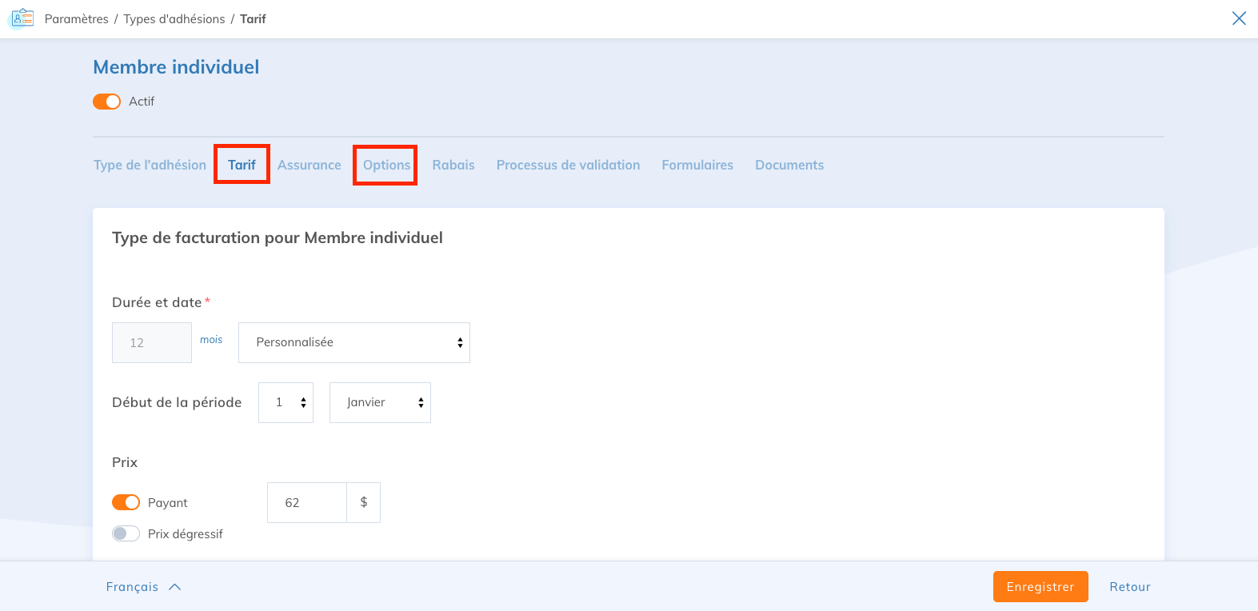Select the Processus de validation tab
1258x611 pixels.
click(x=568, y=165)
